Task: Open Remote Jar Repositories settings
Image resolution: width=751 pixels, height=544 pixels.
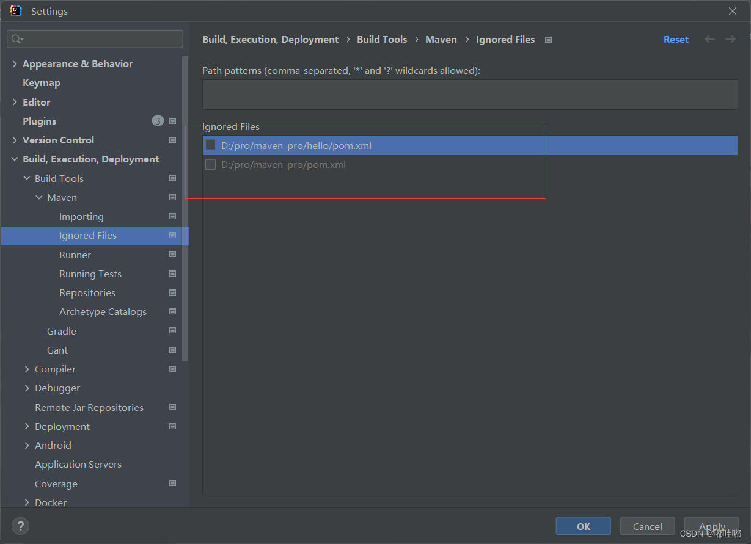Action: click(89, 407)
